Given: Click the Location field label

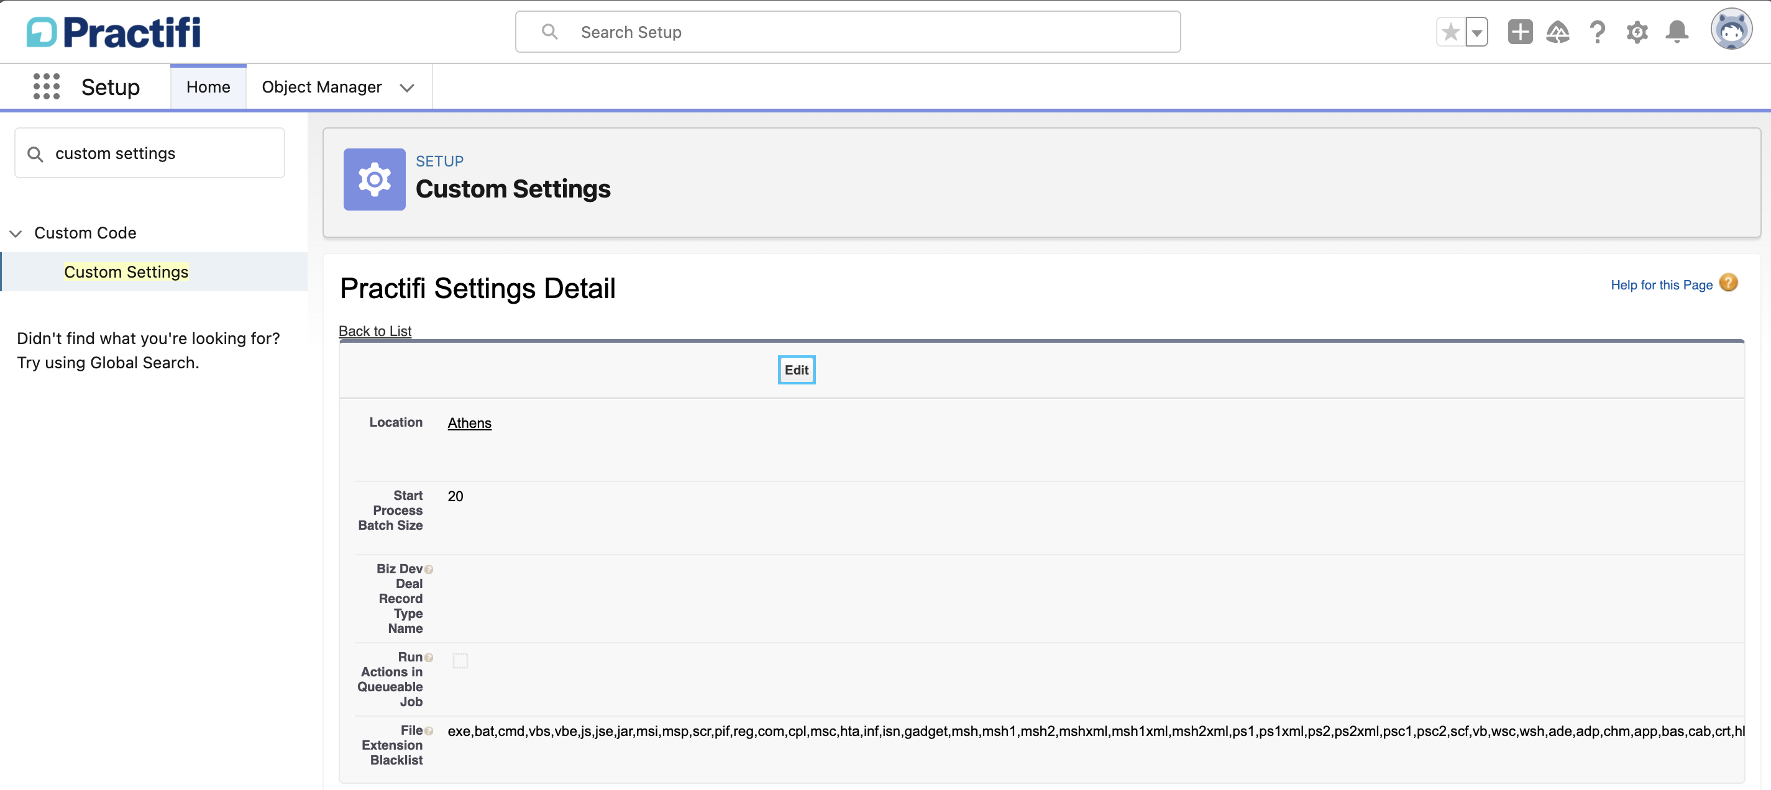Looking at the screenshot, I should click(395, 422).
